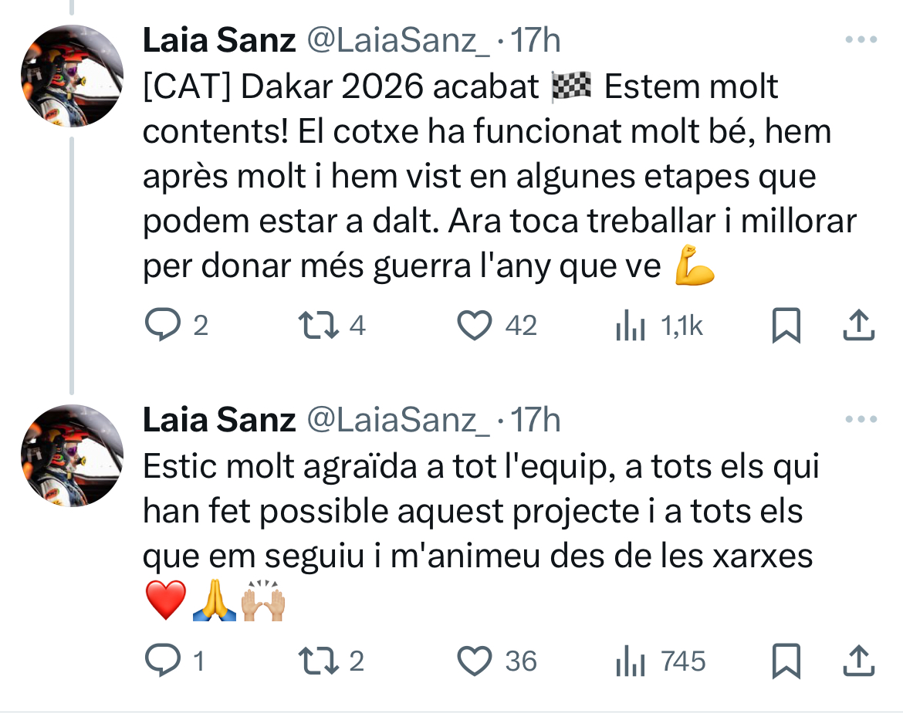Open Laia Sanz avatar on first tweet
This screenshot has height=717, width=903.
[x=72, y=76]
